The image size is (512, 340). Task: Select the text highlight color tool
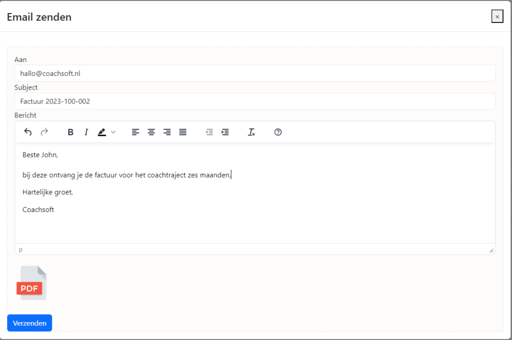point(102,132)
